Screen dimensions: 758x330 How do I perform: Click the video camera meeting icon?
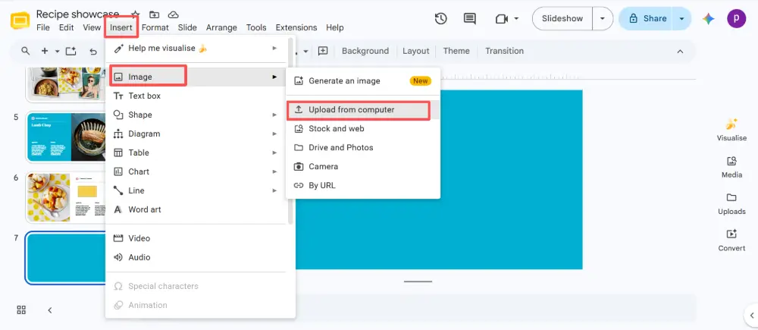pos(502,19)
